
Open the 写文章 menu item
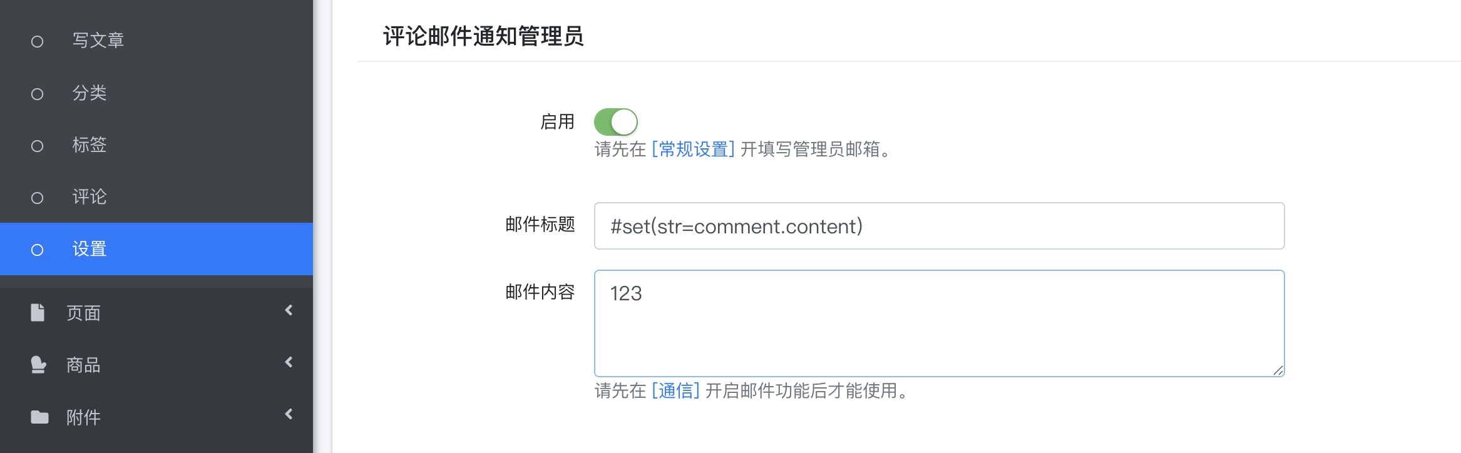[x=98, y=40]
